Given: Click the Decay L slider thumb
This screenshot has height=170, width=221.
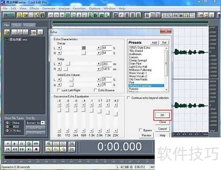Looking at the screenshot, I should click(84, 48).
